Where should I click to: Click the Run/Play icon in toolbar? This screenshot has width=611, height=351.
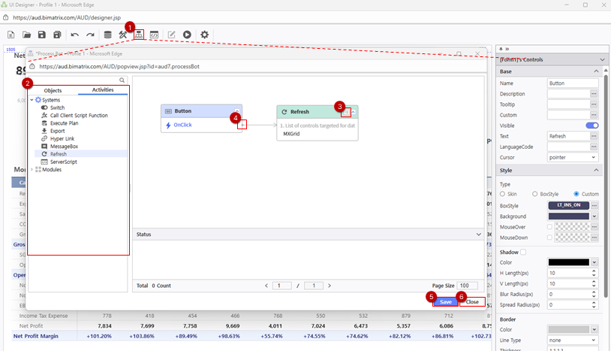pyautogui.click(x=187, y=35)
